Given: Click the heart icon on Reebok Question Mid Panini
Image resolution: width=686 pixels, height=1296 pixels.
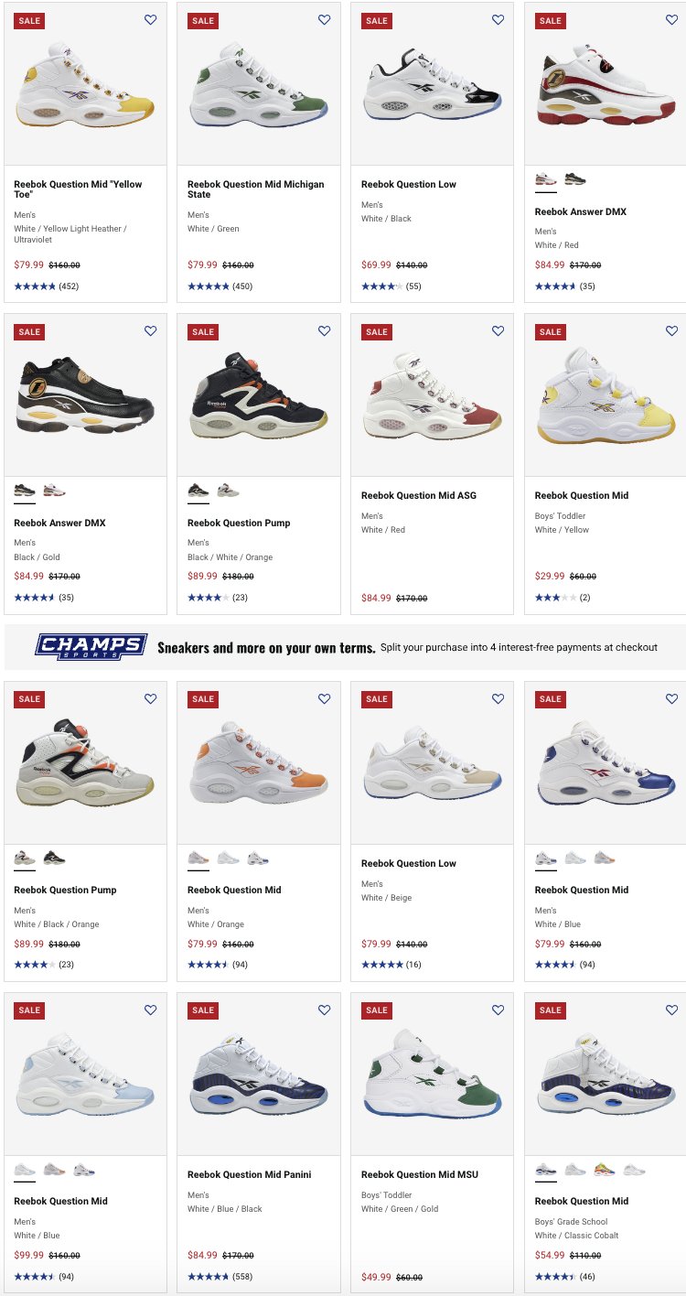Looking at the screenshot, I should tap(324, 1010).
